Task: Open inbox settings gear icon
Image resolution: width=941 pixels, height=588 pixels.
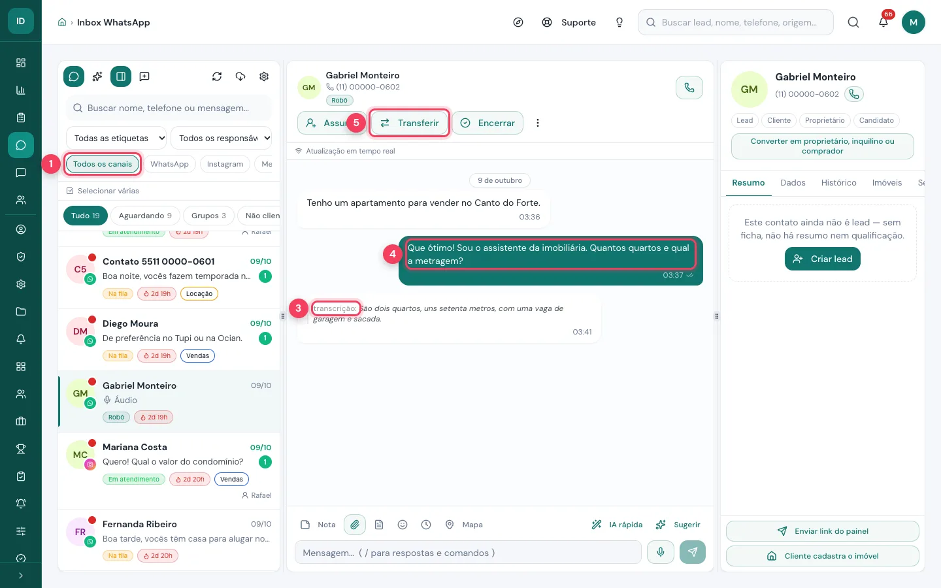Action: [x=264, y=76]
